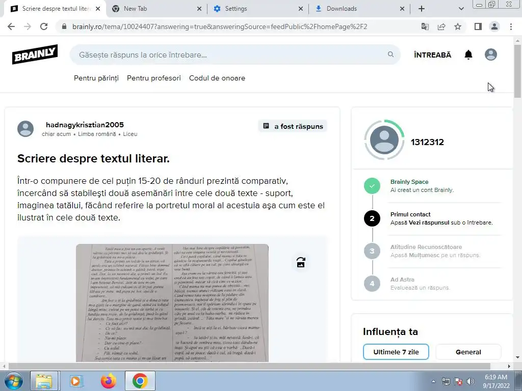This screenshot has height=391, width=522.
Task: Select the Scriere despre textul literar tab
Action: (55, 9)
